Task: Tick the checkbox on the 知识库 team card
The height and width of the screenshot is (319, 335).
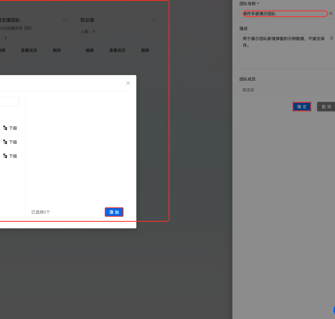Action: 153,20
